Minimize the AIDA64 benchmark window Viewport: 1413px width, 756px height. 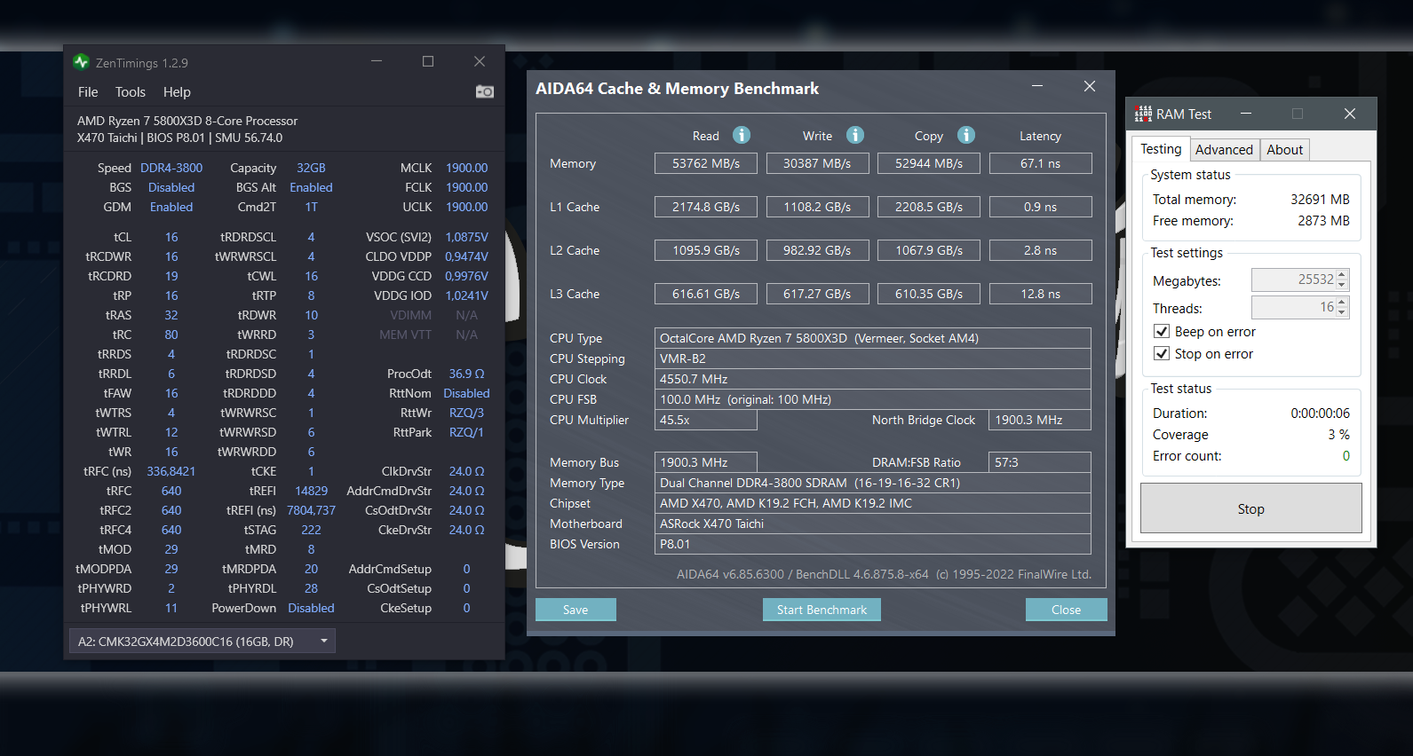pos(1037,86)
